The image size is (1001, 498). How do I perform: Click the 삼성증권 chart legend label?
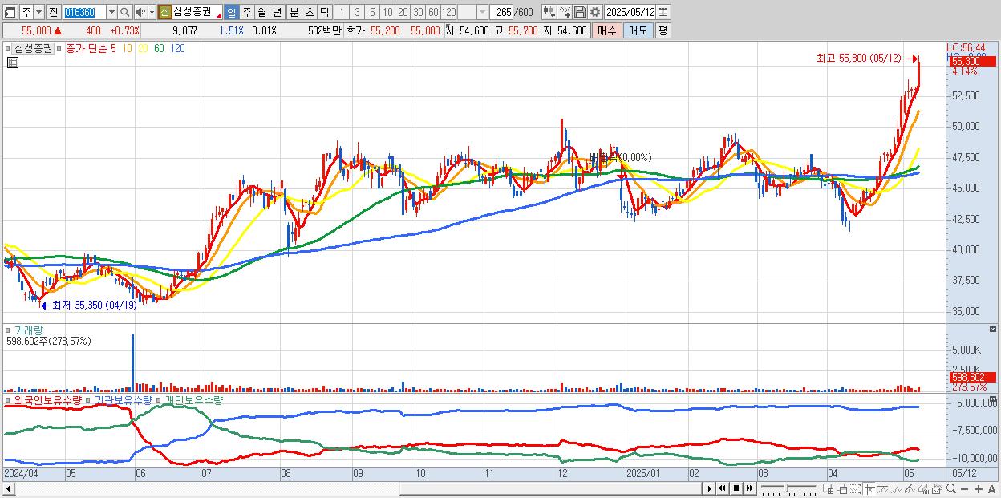pos(33,48)
